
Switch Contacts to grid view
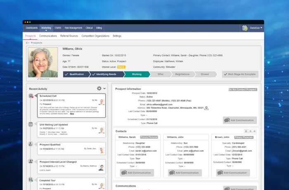[246, 131]
